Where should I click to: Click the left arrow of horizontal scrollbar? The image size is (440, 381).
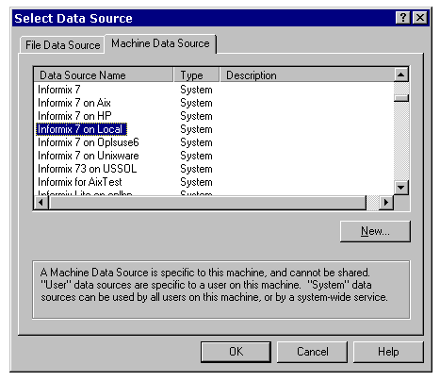41,202
